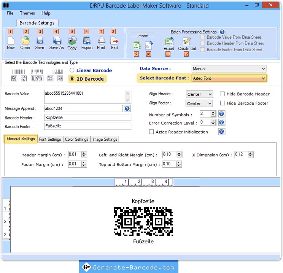Viewport: 283px width, 273px height.
Task: Click the Save As icon
Action: pyautogui.click(x=57, y=41)
